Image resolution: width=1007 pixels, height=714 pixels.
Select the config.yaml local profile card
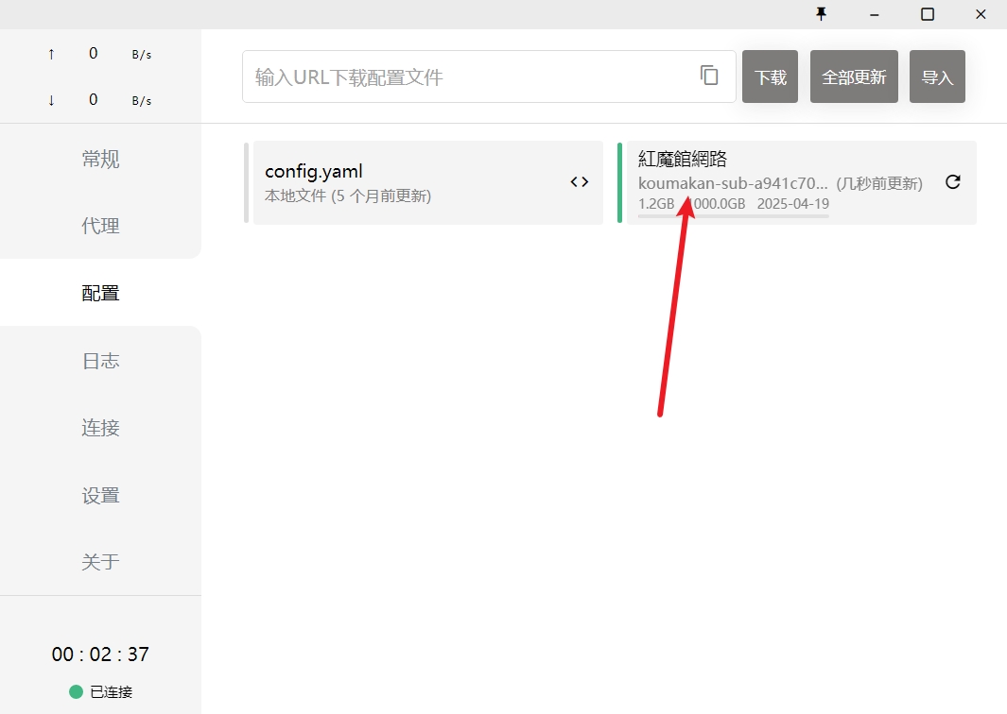[407, 182]
